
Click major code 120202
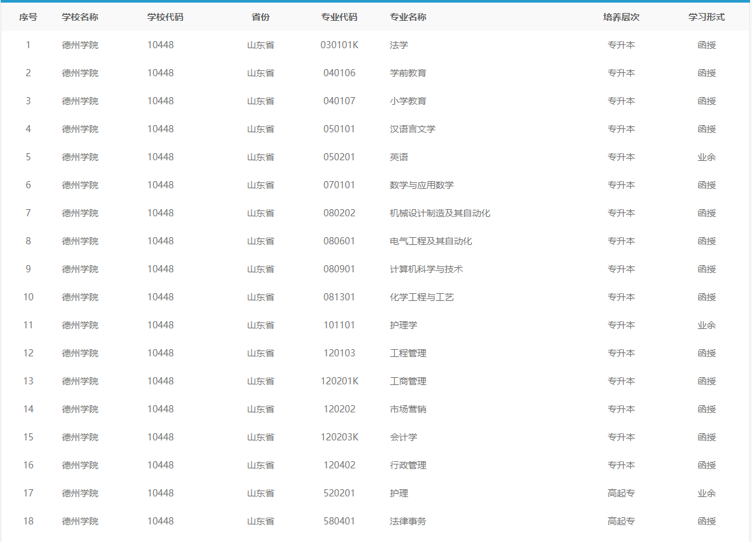(x=340, y=409)
